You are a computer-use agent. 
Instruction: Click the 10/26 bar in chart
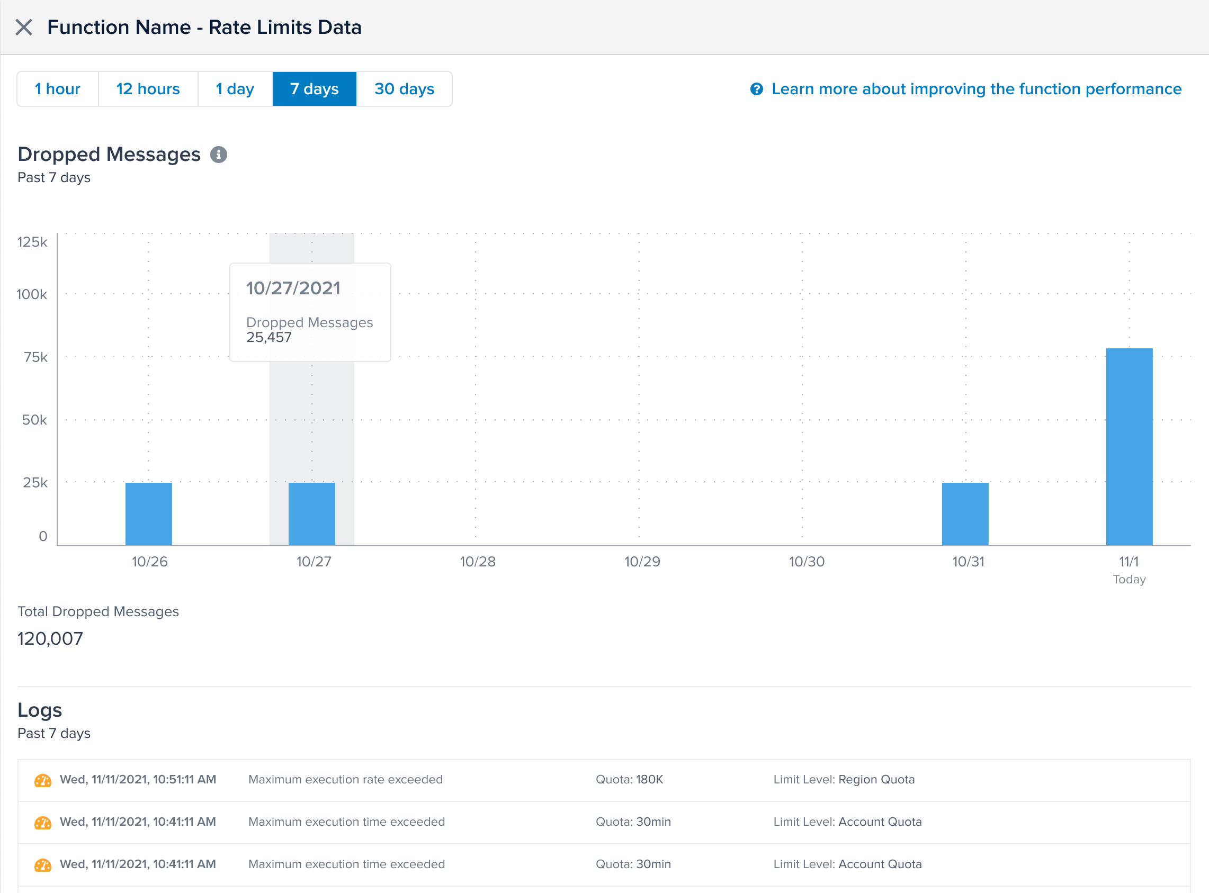click(149, 513)
